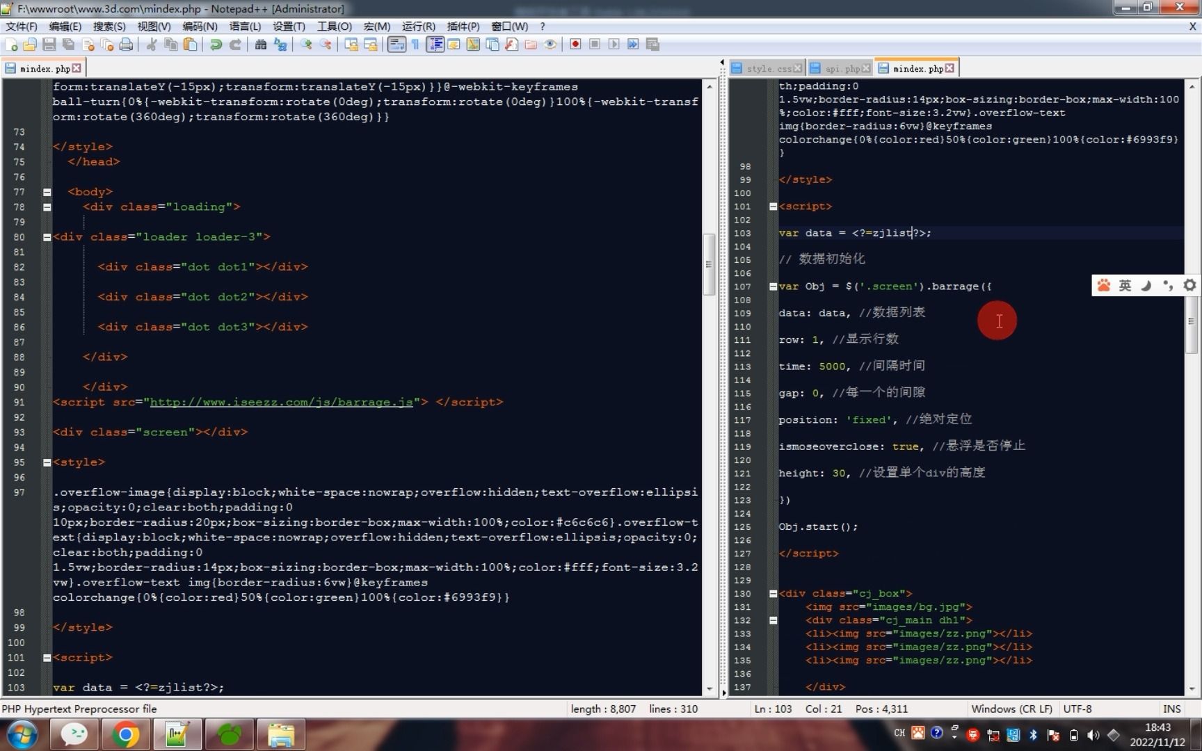Click Windows (CR LF) in status bar
Screen dimensions: 1202x751
coord(1011,709)
